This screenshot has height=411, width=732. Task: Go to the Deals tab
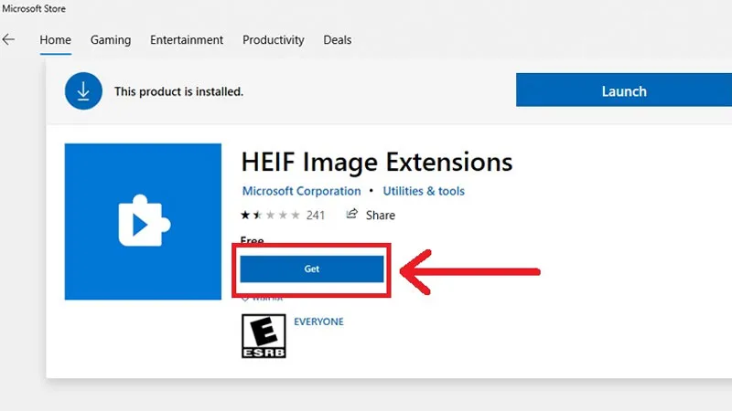coord(338,40)
